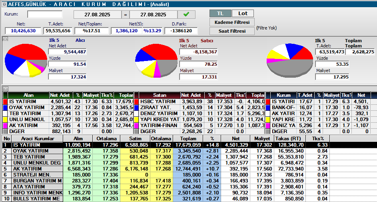Click the D.Fark value -1386120
377x202 pixels.
pyautogui.click(x=181, y=31)
